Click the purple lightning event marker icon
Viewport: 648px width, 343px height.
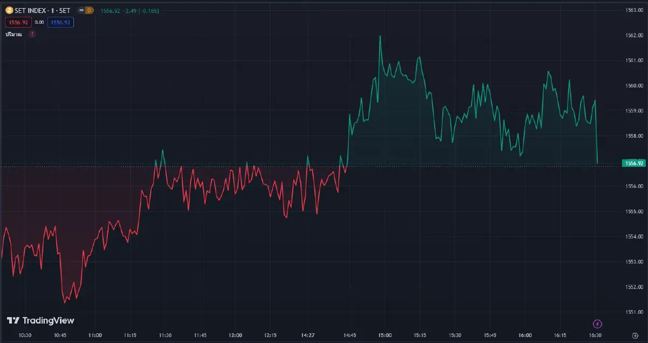click(597, 324)
